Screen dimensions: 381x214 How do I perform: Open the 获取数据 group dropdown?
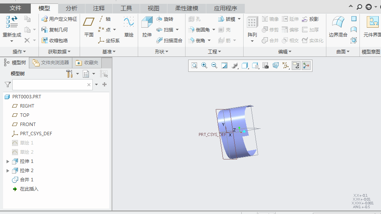click(59, 52)
